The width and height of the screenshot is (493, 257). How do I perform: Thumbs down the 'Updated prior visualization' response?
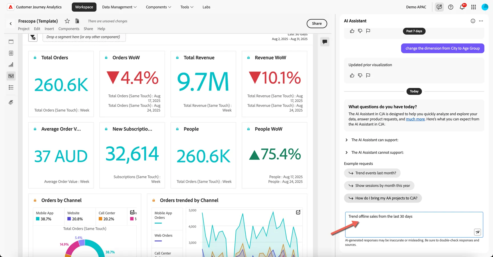pos(360,75)
